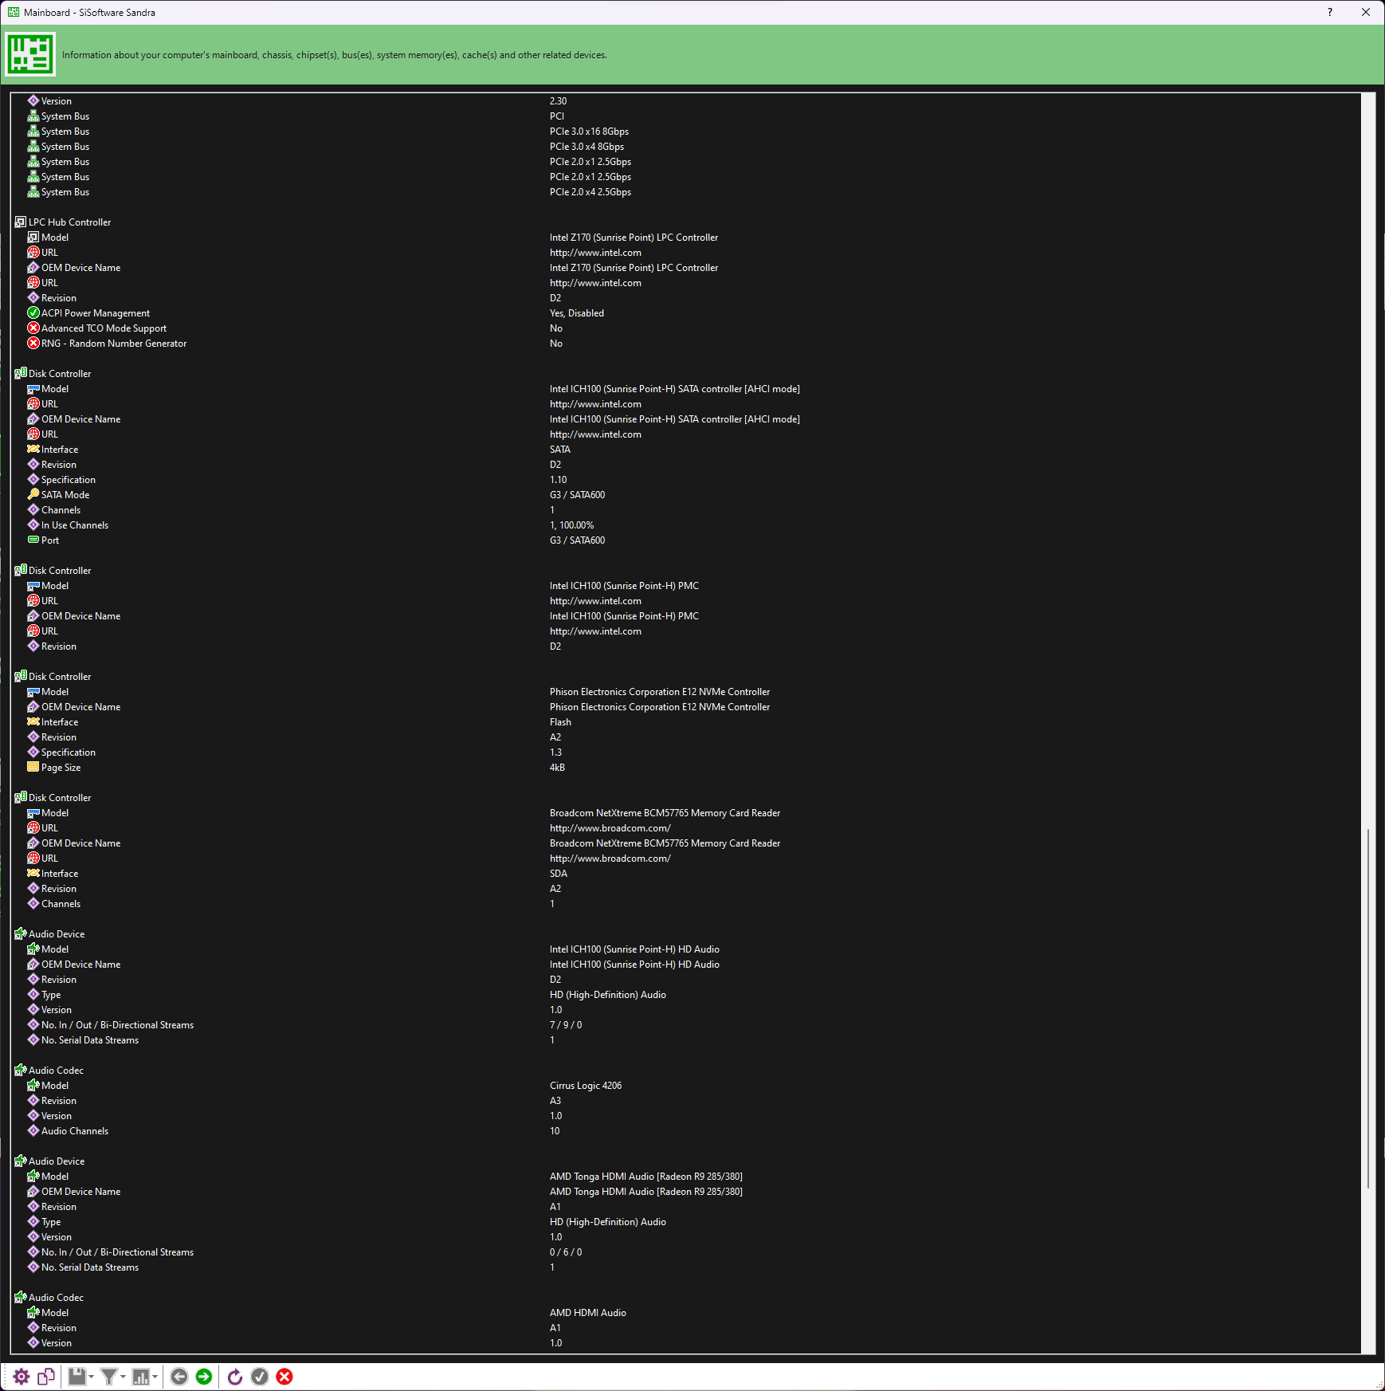Select the streams value '0 / 6 / 0'
Screen dimensions: 1385x1391
[566, 1252]
